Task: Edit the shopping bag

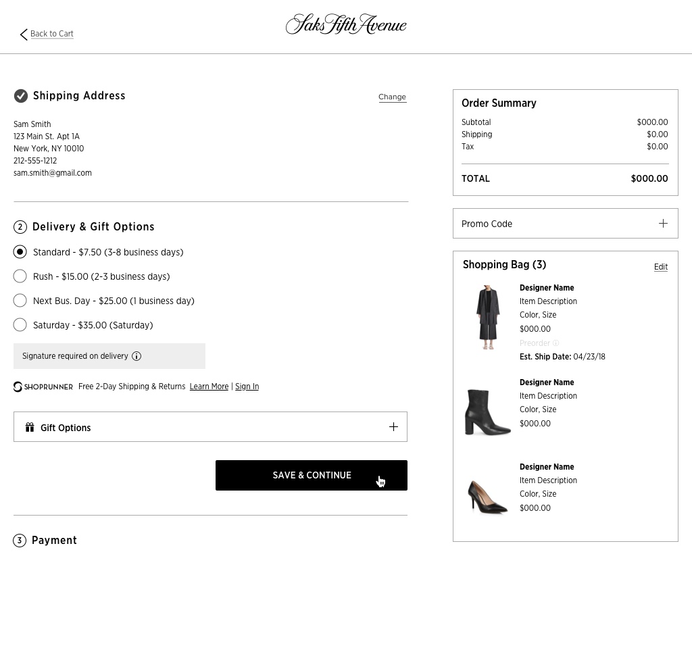Action: [x=660, y=267]
